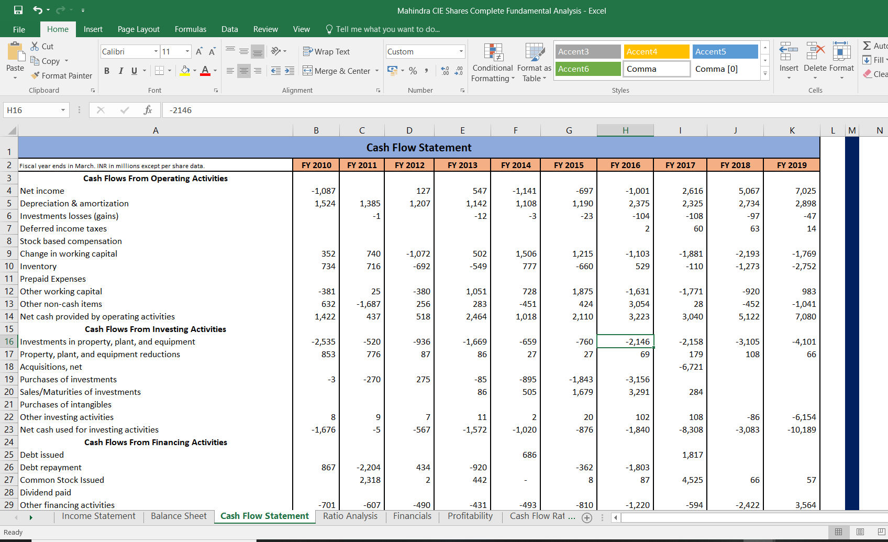Click the Delete cells icon
Viewport: 888px width, 542px height.
[815, 51]
